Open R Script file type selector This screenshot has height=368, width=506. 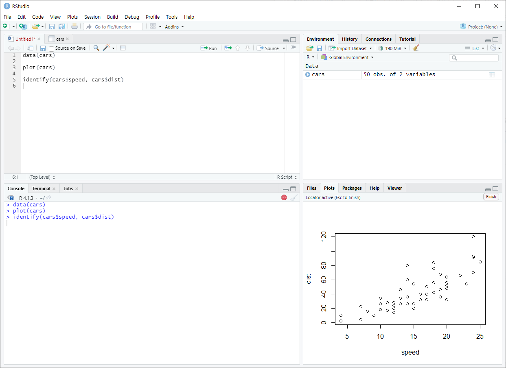click(287, 177)
